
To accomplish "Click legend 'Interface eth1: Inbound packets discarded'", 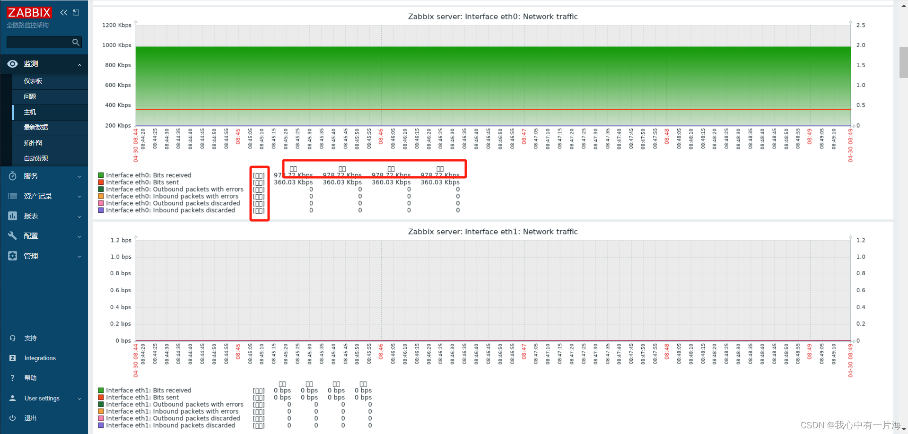I will [170, 425].
